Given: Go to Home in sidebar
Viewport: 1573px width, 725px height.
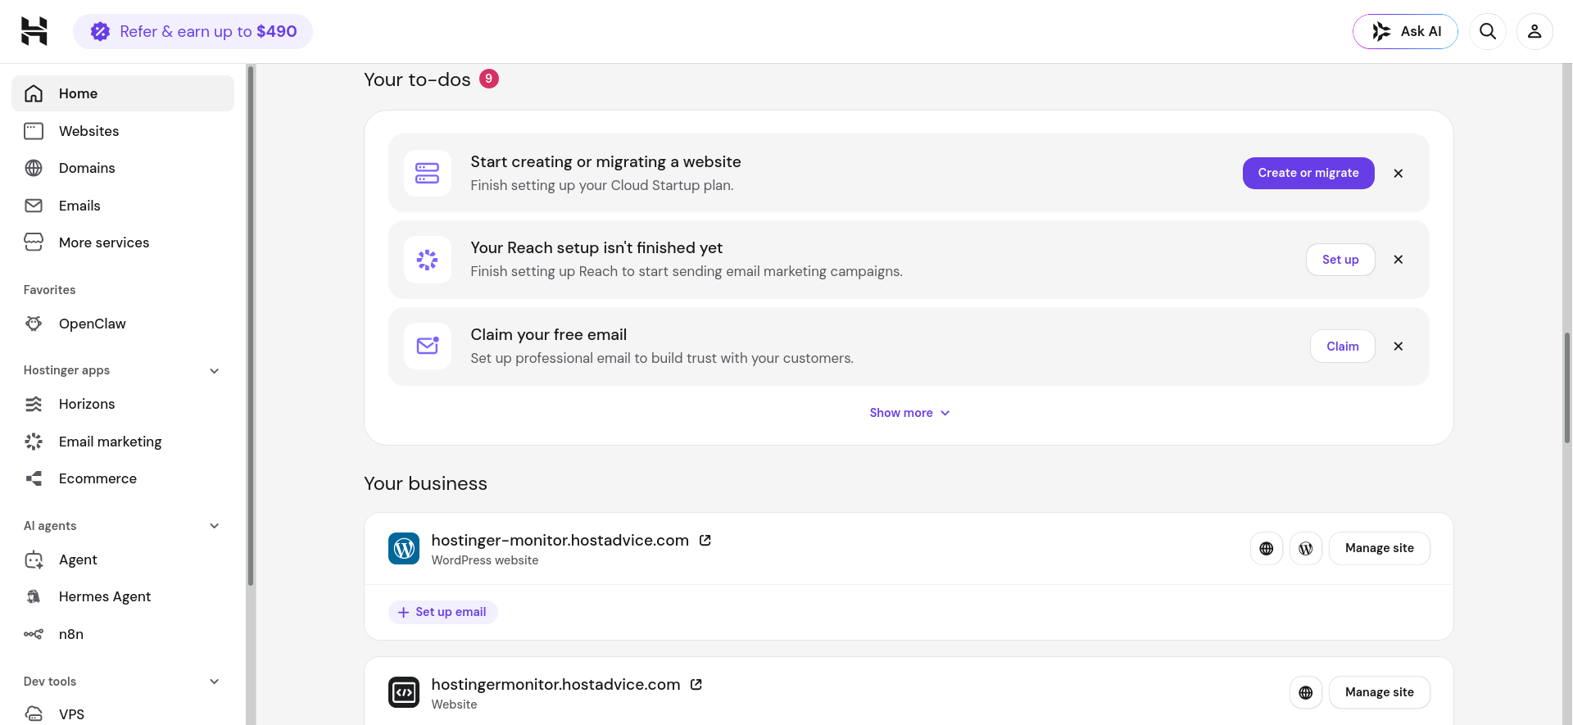Looking at the screenshot, I should [x=123, y=93].
